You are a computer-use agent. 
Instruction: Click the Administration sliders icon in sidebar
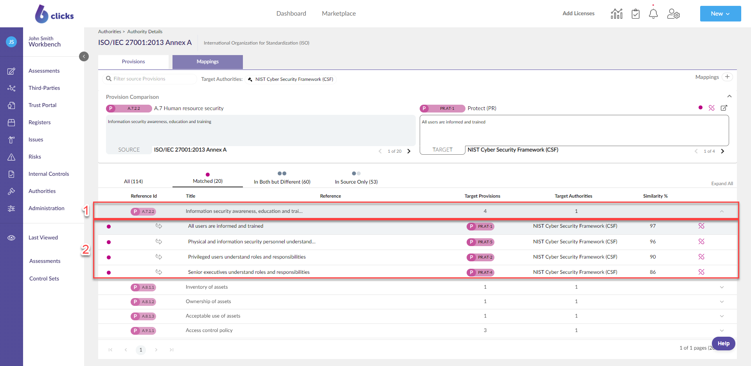click(x=11, y=209)
